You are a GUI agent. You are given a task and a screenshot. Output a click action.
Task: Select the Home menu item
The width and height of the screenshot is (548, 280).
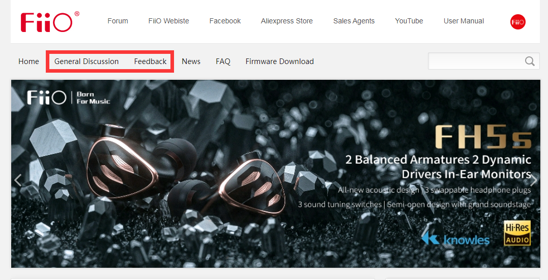[28, 61]
